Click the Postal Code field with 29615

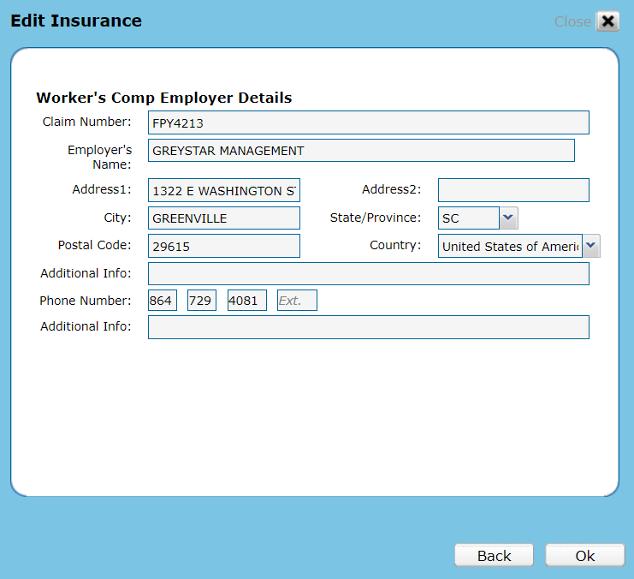click(x=223, y=246)
